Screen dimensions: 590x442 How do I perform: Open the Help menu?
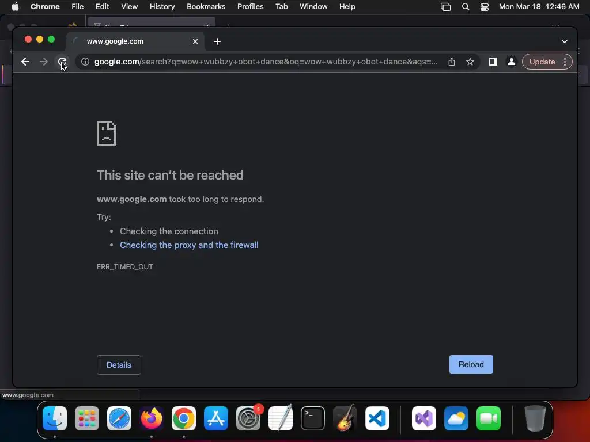[x=347, y=6]
